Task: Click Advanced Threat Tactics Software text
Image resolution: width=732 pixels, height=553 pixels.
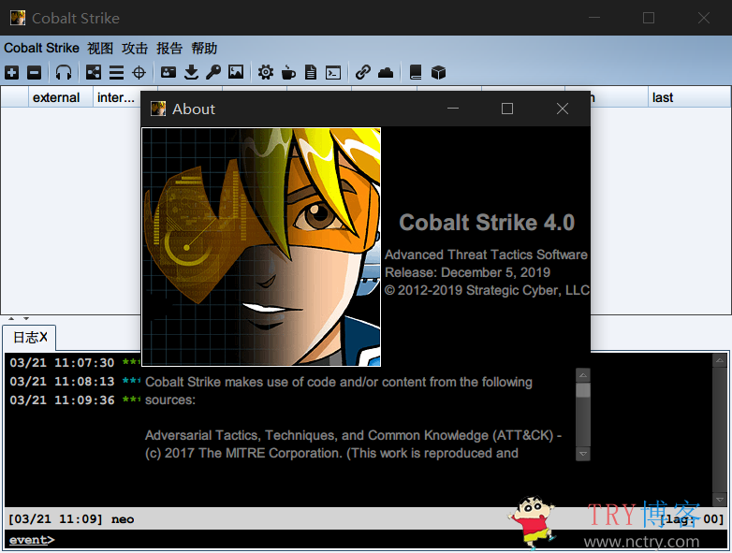Action: (486, 255)
